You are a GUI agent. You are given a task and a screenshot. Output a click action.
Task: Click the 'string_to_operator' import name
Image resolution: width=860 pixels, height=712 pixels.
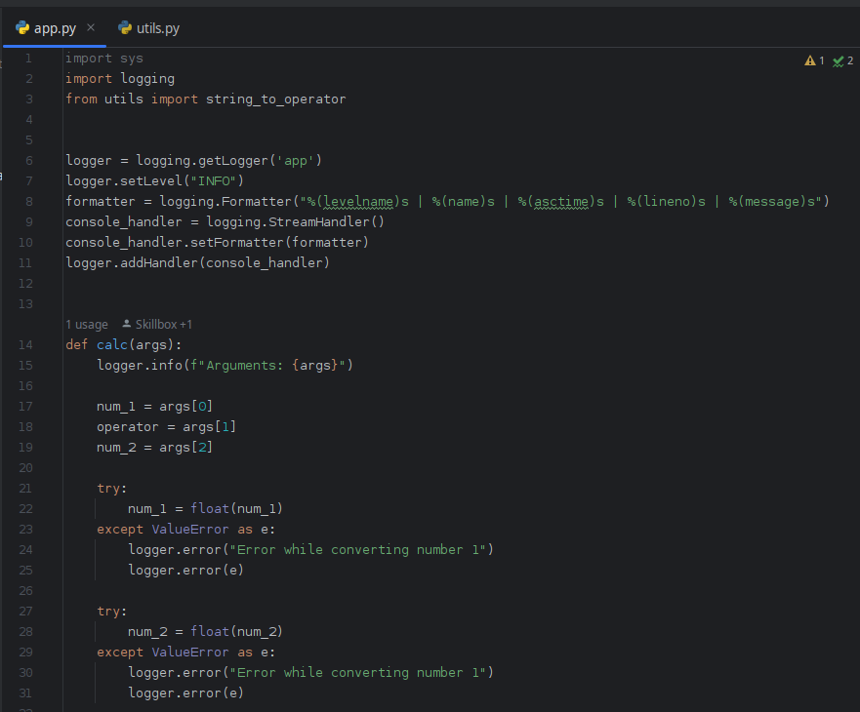point(276,99)
